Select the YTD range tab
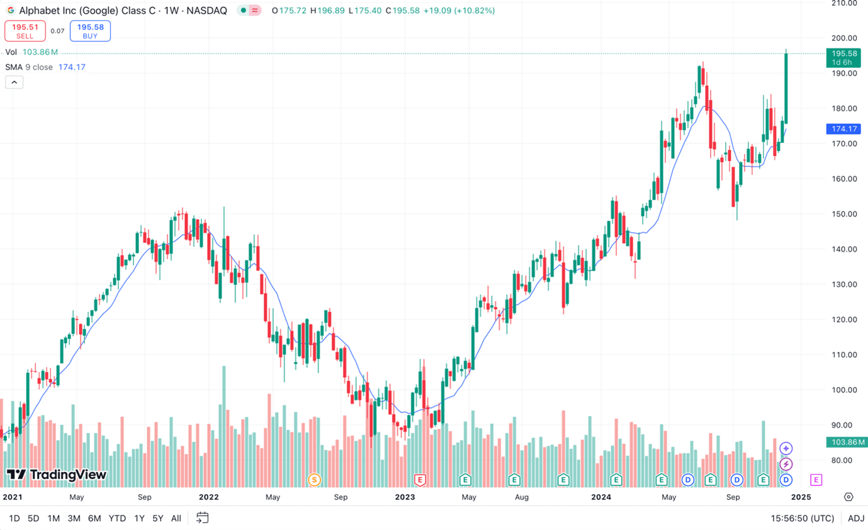The image size is (868, 530). (x=116, y=518)
